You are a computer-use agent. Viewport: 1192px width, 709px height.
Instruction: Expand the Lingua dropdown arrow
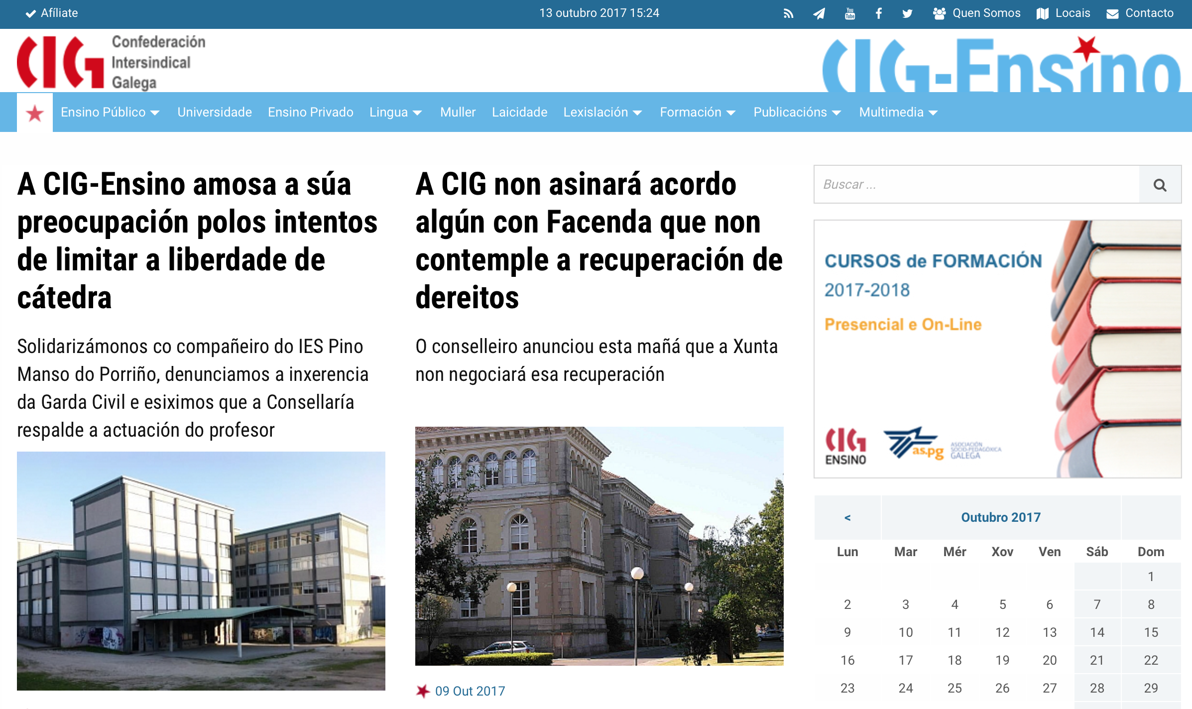[x=417, y=113]
